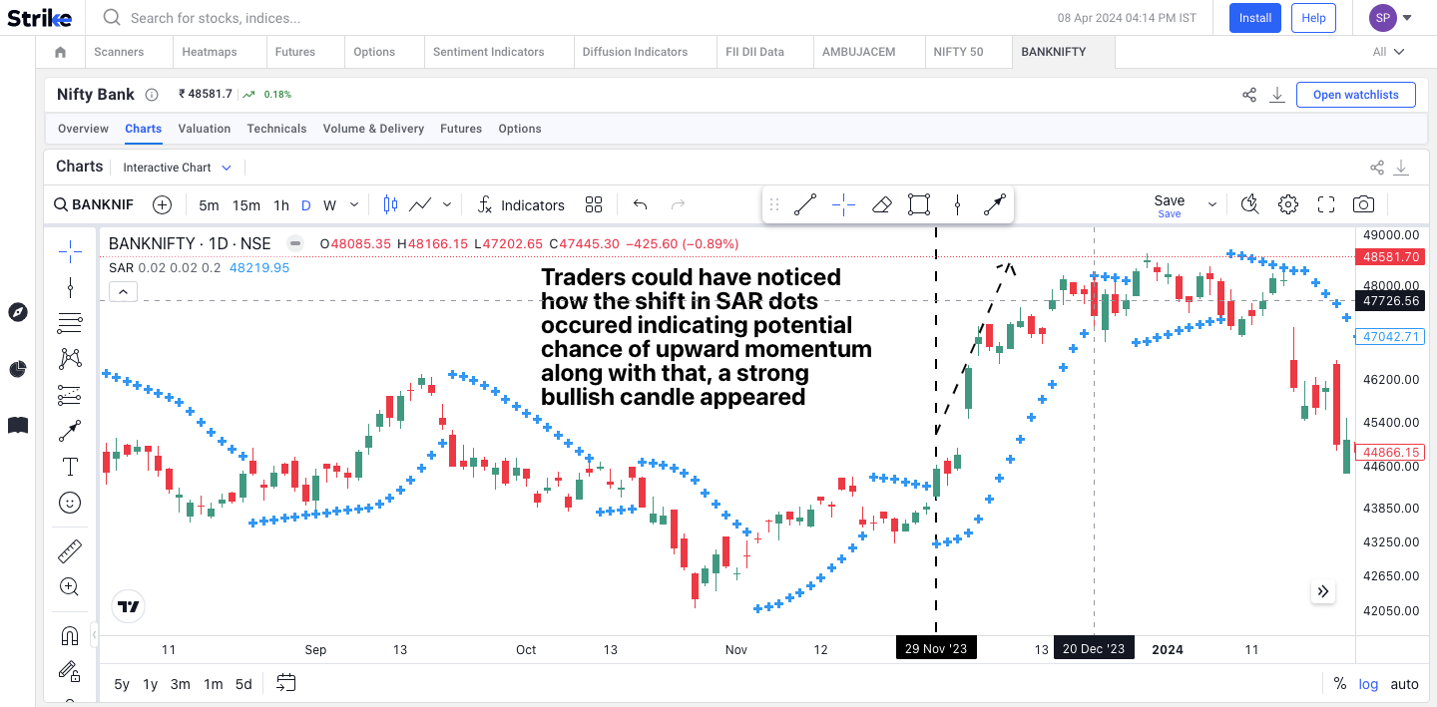This screenshot has height=707, width=1437.
Task: Click the book icon in left sidebar
Action: coord(17,426)
